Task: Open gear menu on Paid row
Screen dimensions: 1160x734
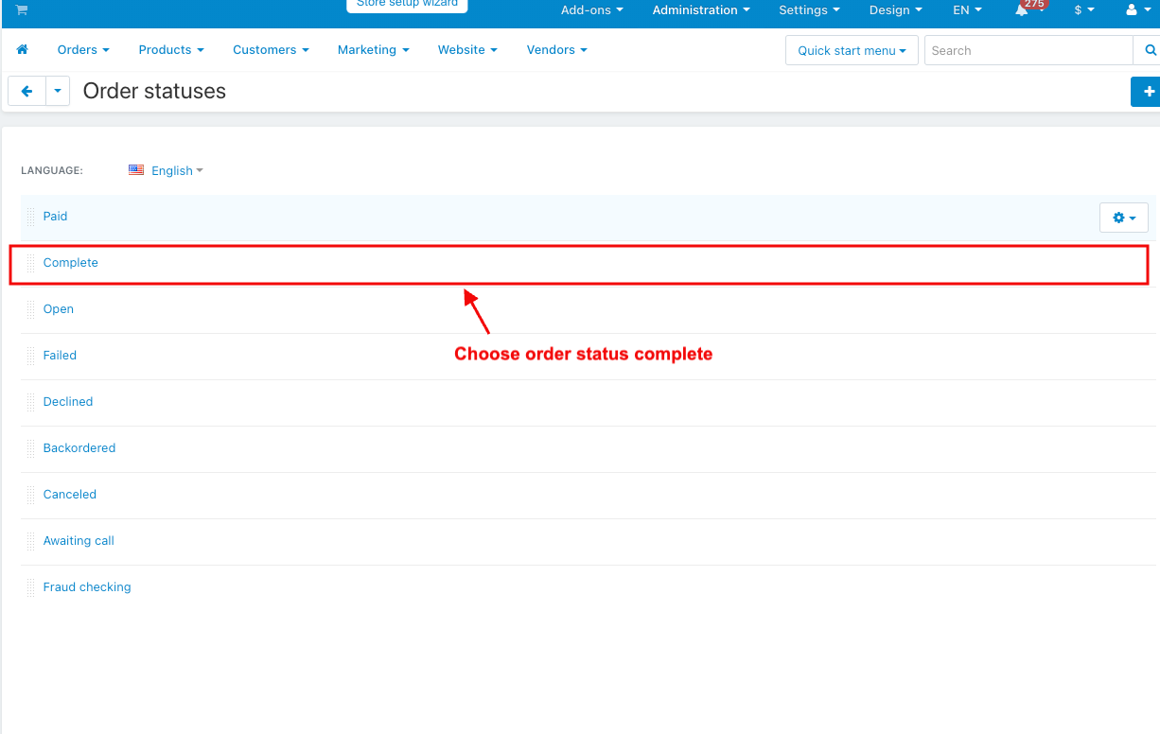Action: (x=1123, y=218)
